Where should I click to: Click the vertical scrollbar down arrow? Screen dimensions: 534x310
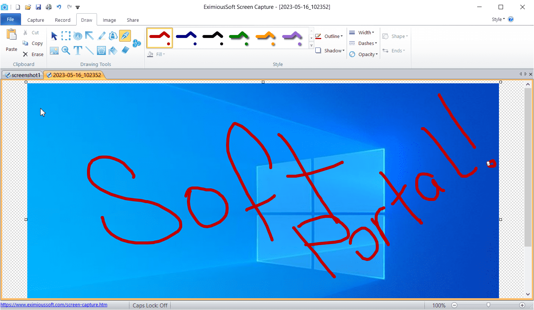click(x=528, y=294)
